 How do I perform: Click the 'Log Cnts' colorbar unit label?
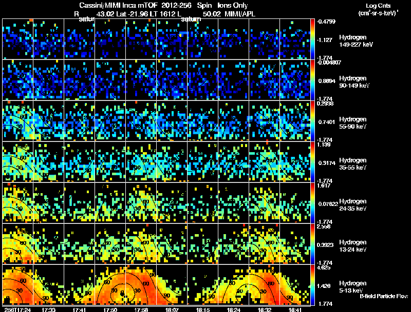[x=378, y=6]
